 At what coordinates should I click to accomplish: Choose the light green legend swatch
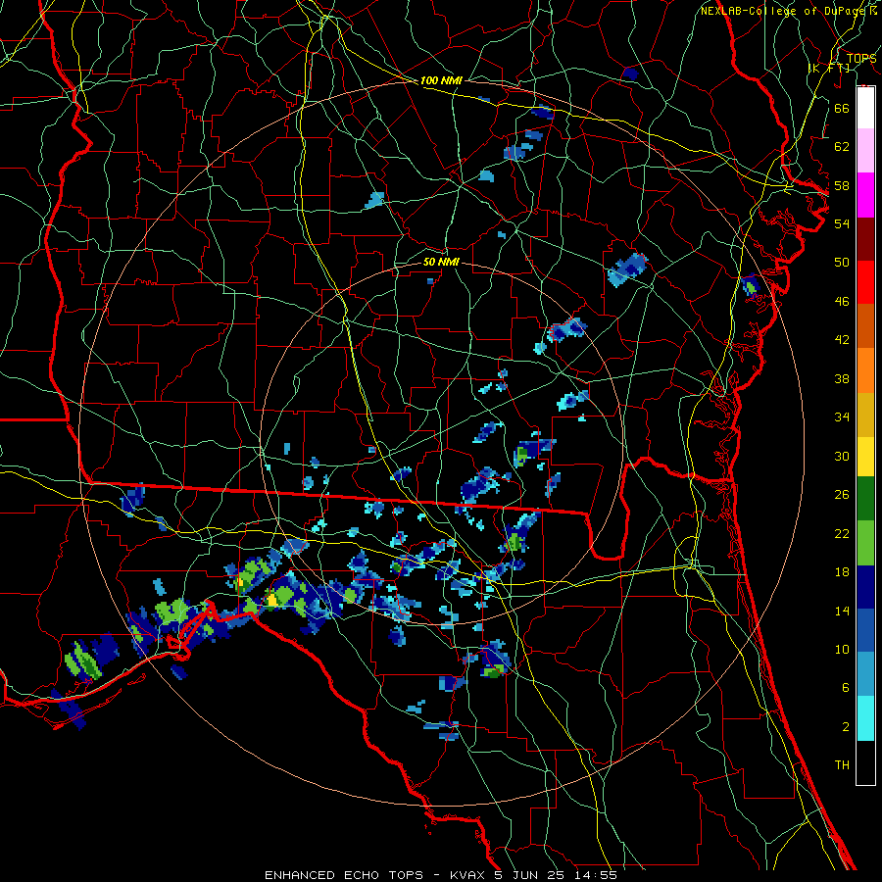[865, 543]
